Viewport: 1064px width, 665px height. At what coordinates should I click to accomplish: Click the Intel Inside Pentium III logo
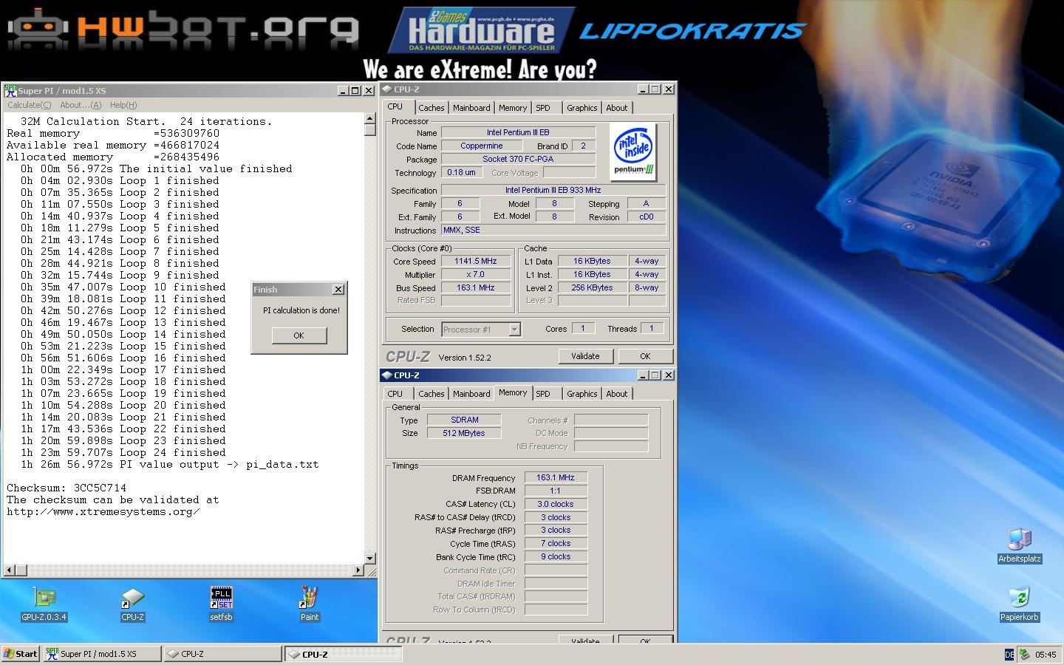[x=633, y=152]
